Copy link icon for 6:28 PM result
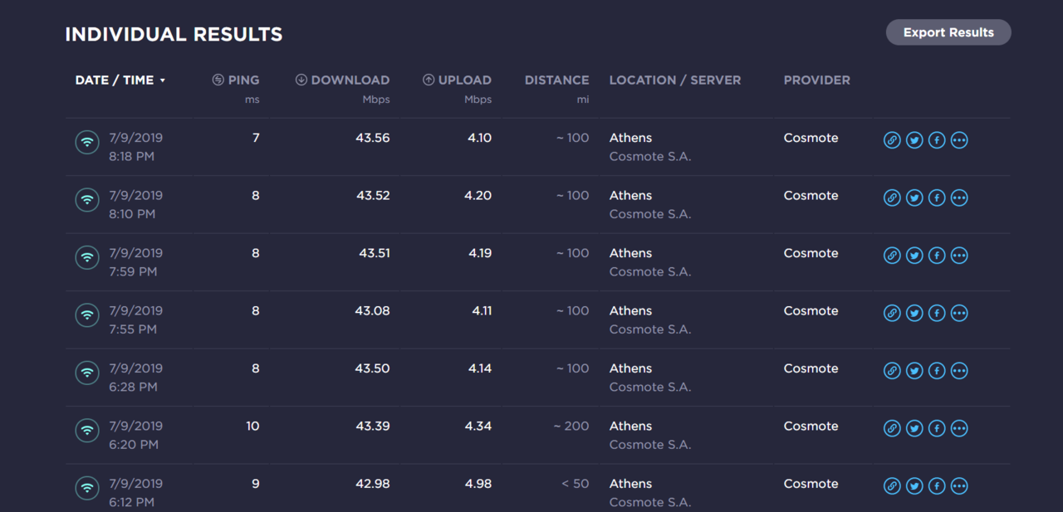The height and width of the screenshot is (512, 1063). (x=892, y=371)
